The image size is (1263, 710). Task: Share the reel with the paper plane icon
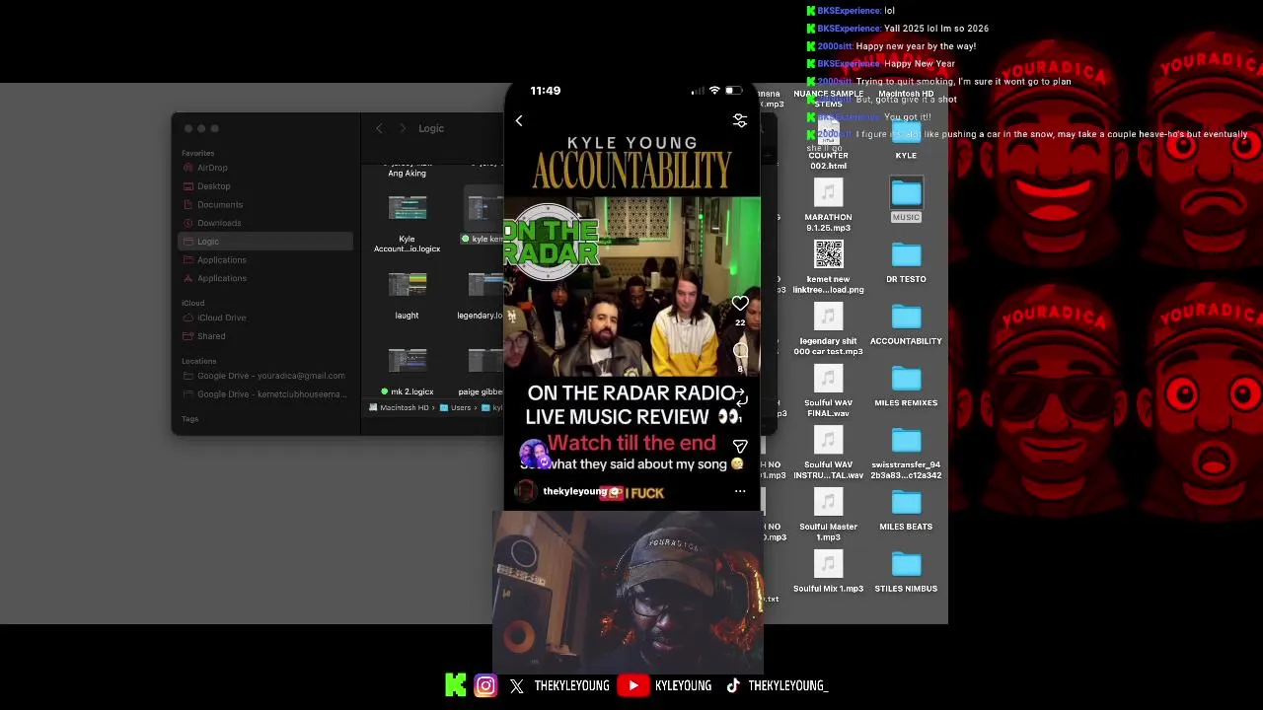[x=740, y=447]
